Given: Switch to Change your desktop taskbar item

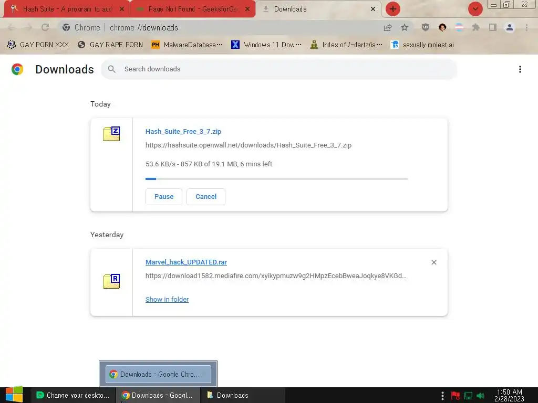Looking at the screenshot, I should click(x=73, y=395).
